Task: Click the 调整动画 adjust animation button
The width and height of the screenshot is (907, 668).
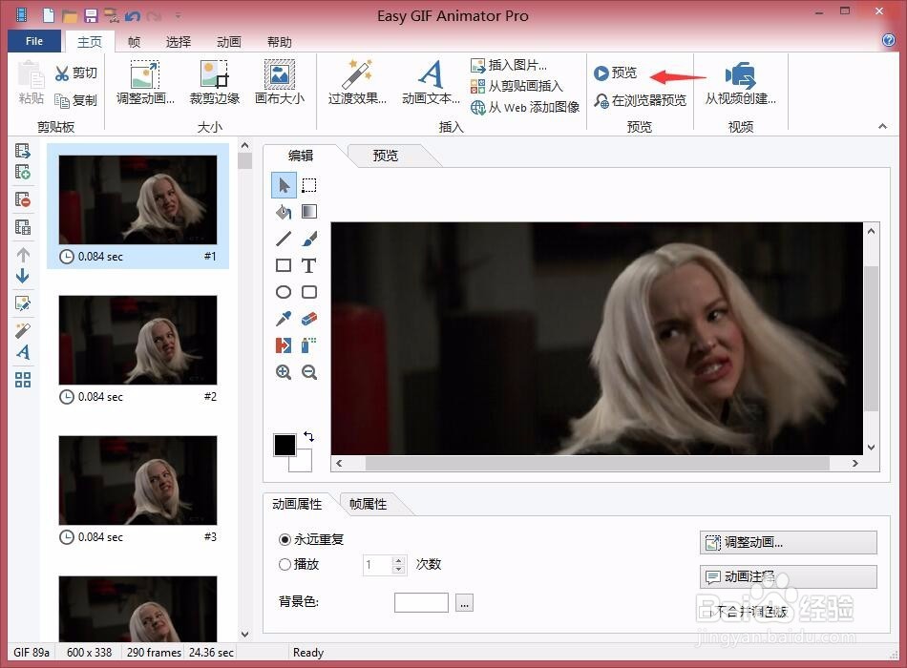Action: click(787, 542)
